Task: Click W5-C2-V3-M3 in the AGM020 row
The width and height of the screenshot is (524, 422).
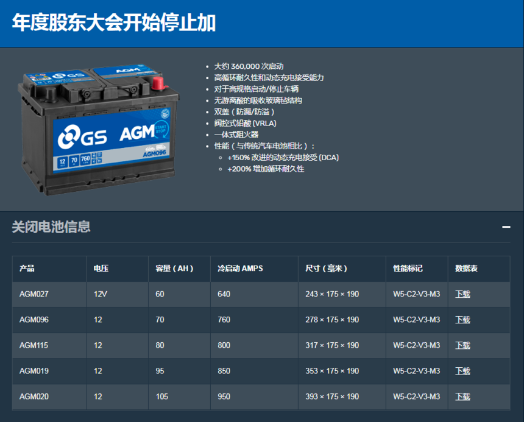Action: click(416, 396)
